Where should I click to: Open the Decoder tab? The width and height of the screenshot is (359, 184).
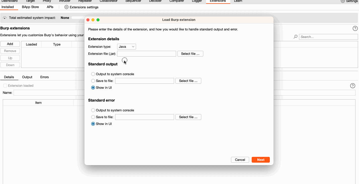(x=155, y=1)
